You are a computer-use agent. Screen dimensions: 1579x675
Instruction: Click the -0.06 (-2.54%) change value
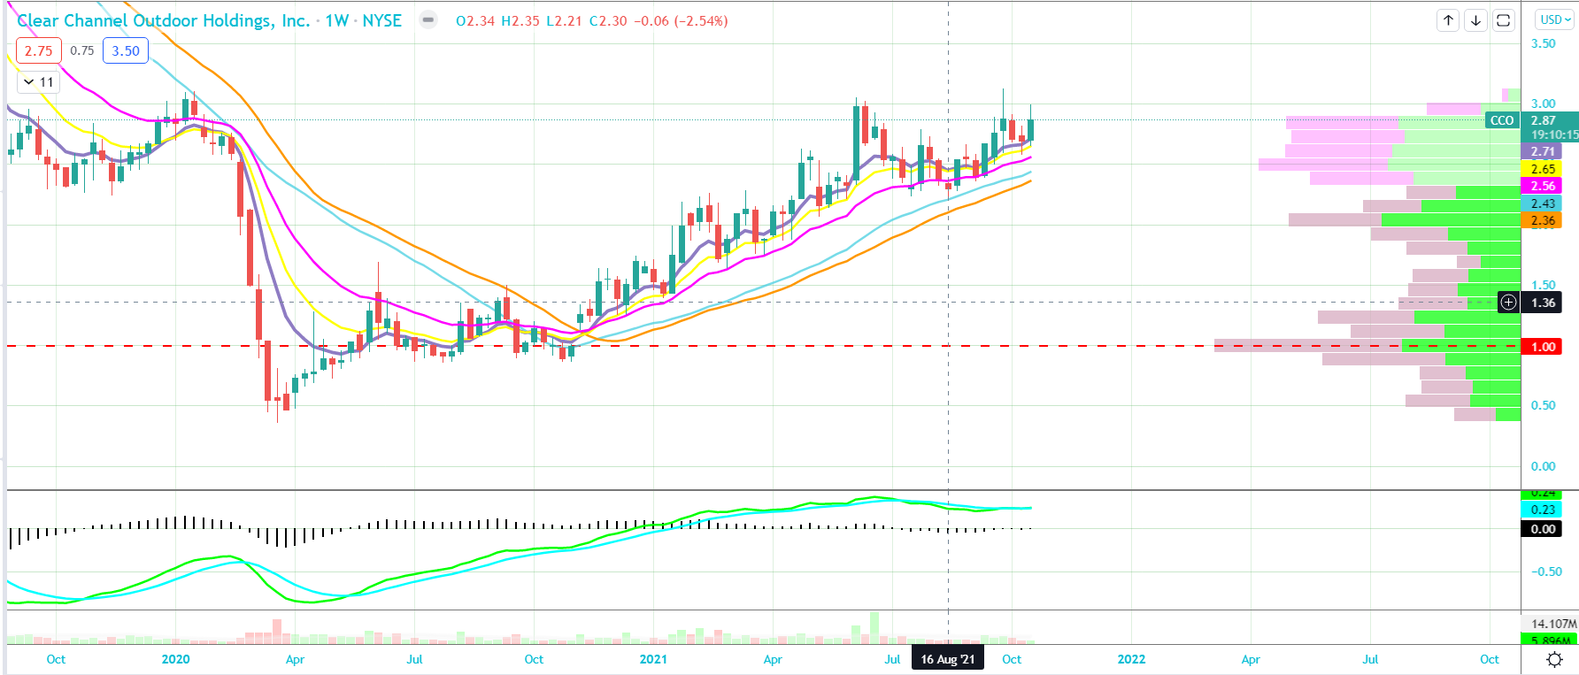[x=681, y=20]
